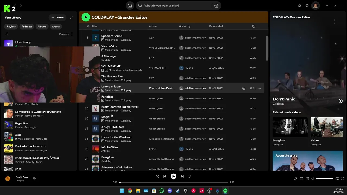Open the About the artist card
The image size is (347, 195).
click(308, 161)
